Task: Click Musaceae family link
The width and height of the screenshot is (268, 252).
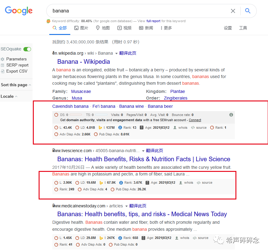Action: [81, 92]
